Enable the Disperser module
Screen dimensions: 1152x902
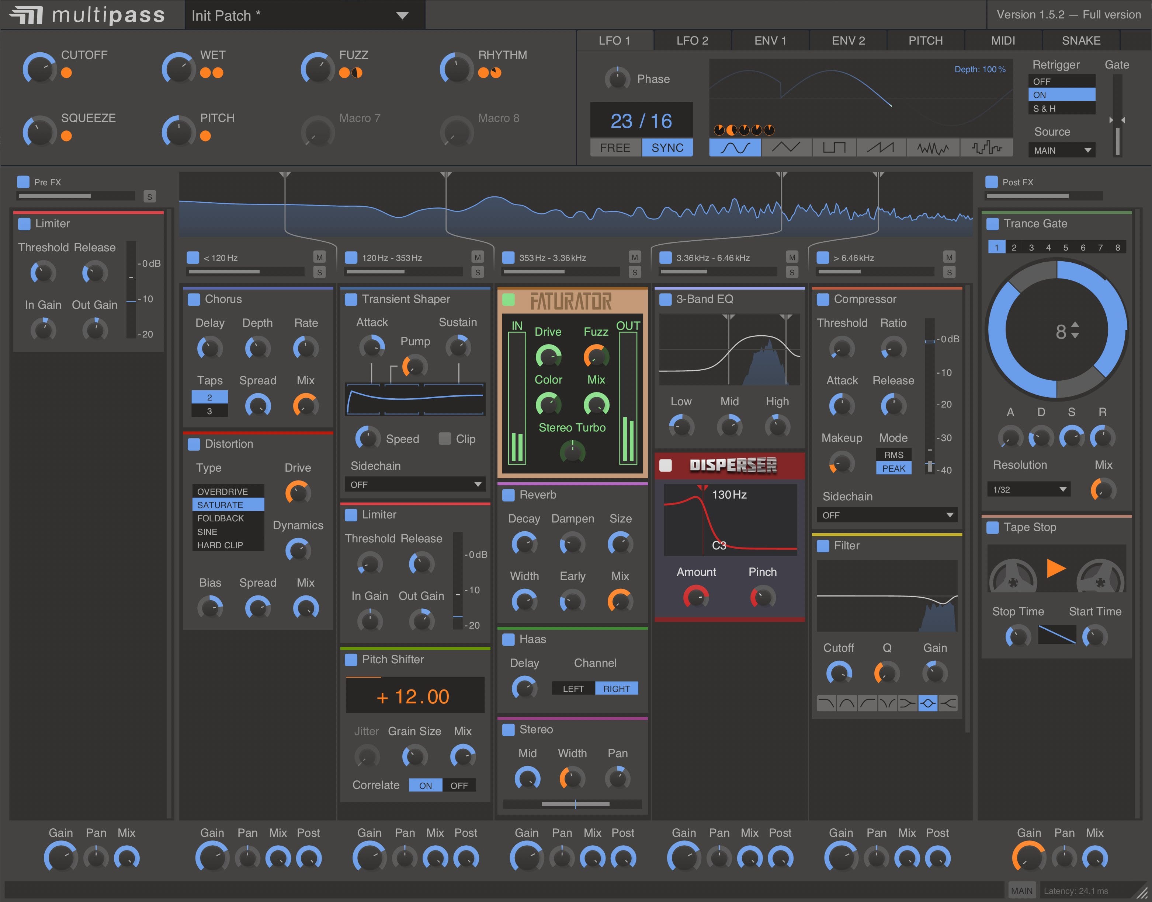pyautogui.click(x=666, y=465)
